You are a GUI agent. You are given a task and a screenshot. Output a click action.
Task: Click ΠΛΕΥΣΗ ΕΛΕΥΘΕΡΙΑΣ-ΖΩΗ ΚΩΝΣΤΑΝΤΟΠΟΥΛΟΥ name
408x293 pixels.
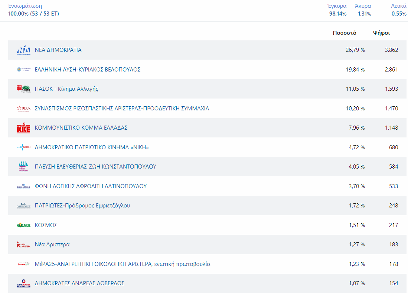tap(95, 167)
